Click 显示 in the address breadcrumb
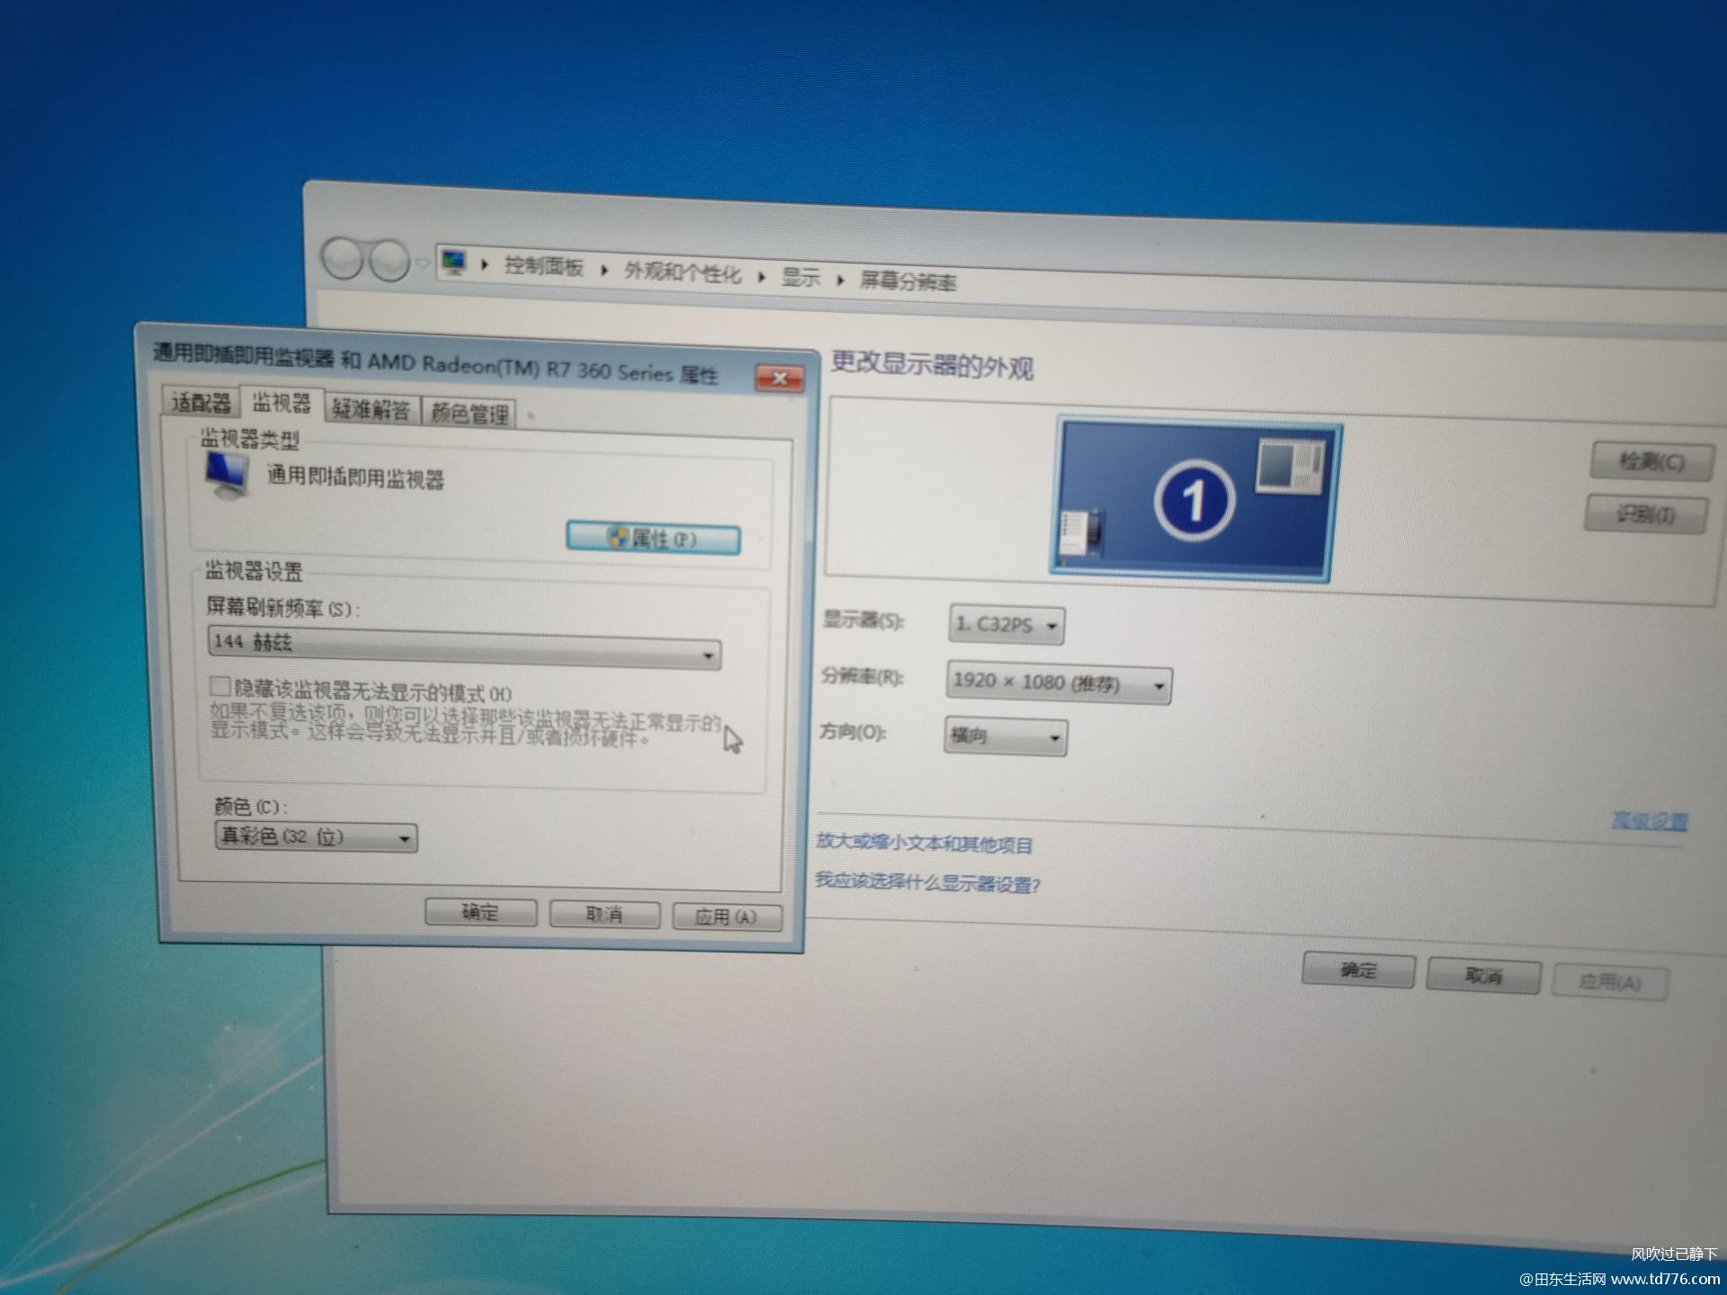The image size is (1727, 1295). [801, 277]
